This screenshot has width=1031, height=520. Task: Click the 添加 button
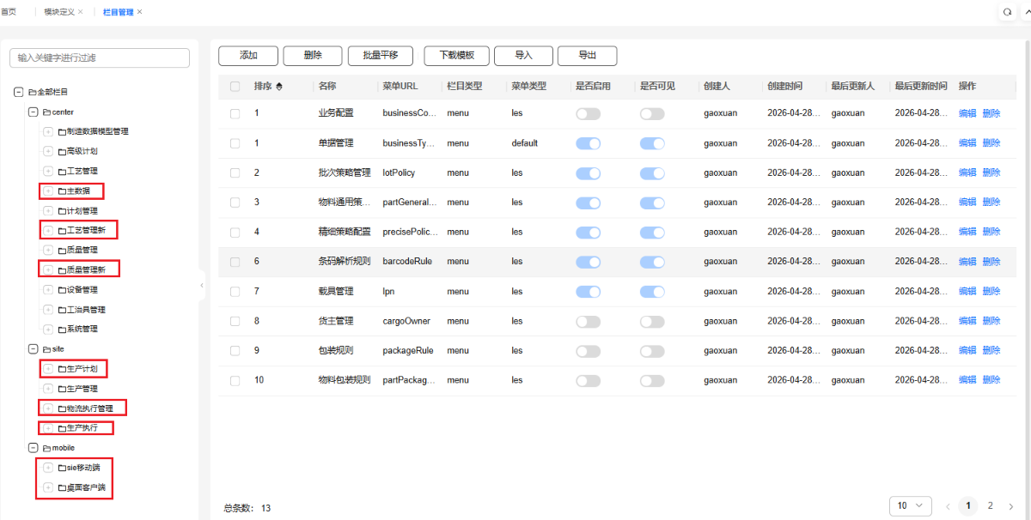pos(248,56)
